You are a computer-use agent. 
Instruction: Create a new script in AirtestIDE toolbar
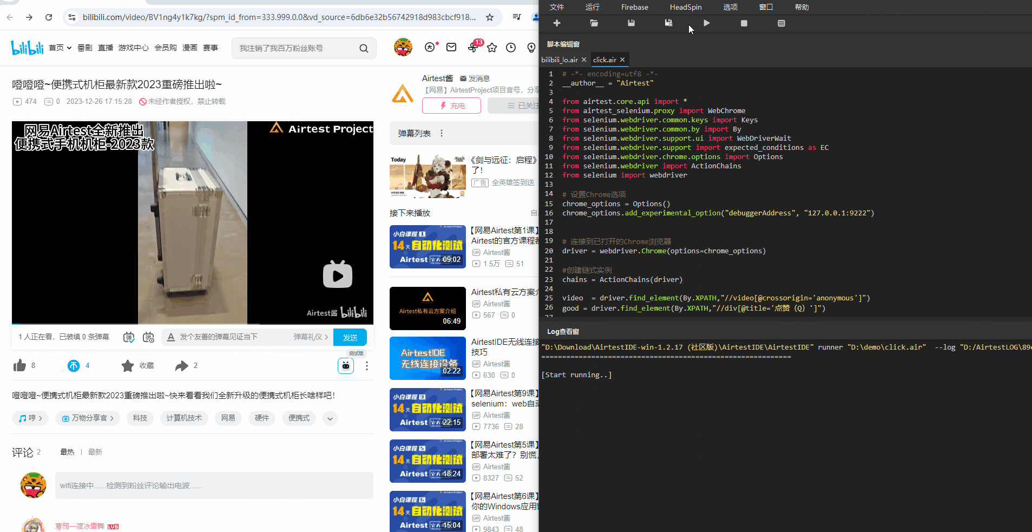(x=557, y=23)
